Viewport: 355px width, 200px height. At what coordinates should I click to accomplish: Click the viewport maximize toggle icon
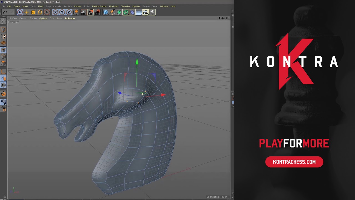[x=229, y=18]
